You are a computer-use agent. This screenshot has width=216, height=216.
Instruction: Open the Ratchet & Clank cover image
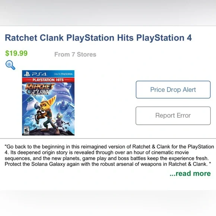pos(48,103)
